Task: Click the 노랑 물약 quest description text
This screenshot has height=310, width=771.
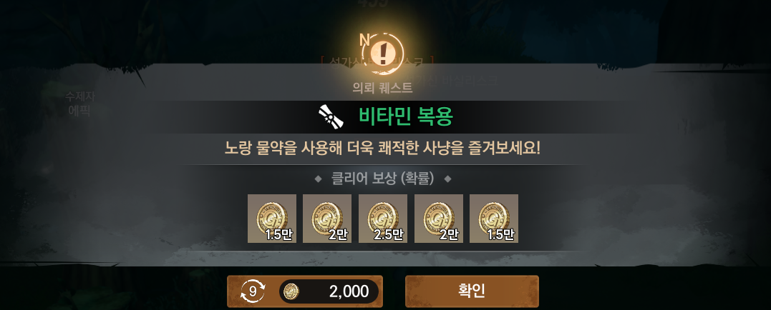Action: (x=382, y=148)
